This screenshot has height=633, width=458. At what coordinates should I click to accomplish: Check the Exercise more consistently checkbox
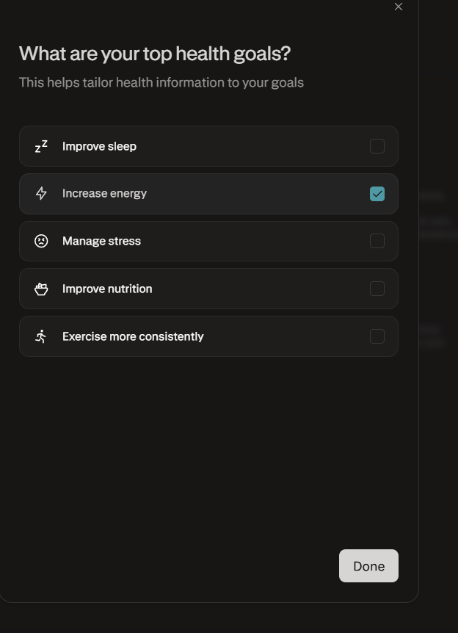377,336
